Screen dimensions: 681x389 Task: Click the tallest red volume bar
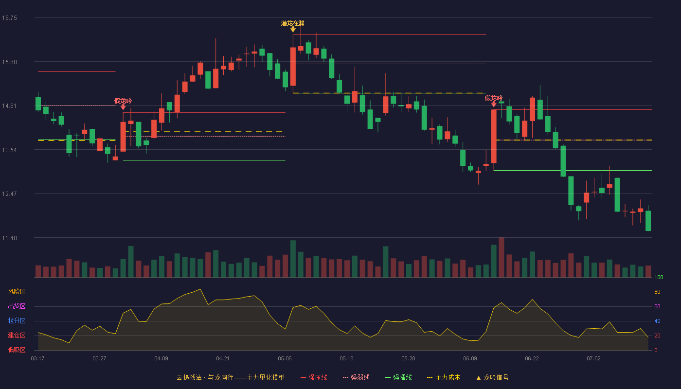502,257
